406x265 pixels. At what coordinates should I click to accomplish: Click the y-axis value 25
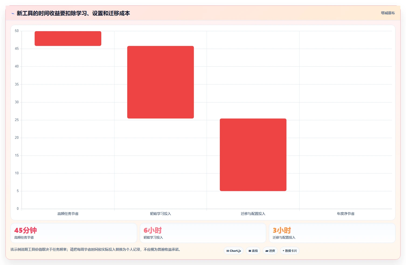pyautogui.click(x=17, y=120)
